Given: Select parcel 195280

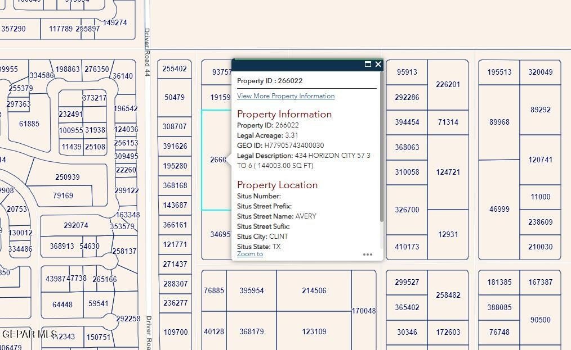Looking at the screenshot, I should [175, 166].
